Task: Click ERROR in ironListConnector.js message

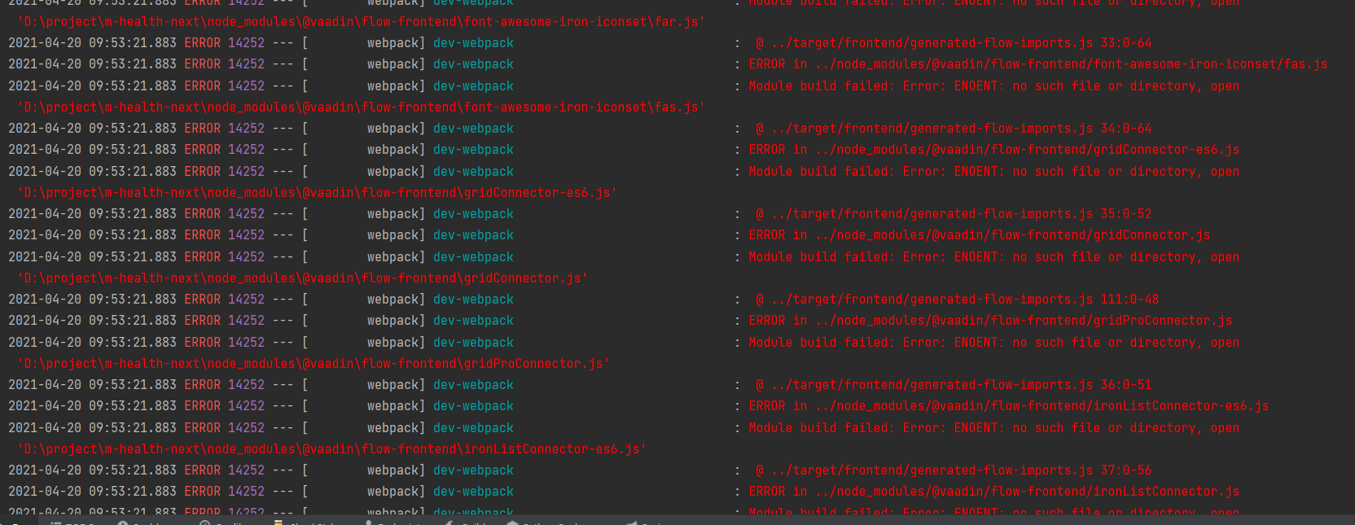Action: point(993,492)
